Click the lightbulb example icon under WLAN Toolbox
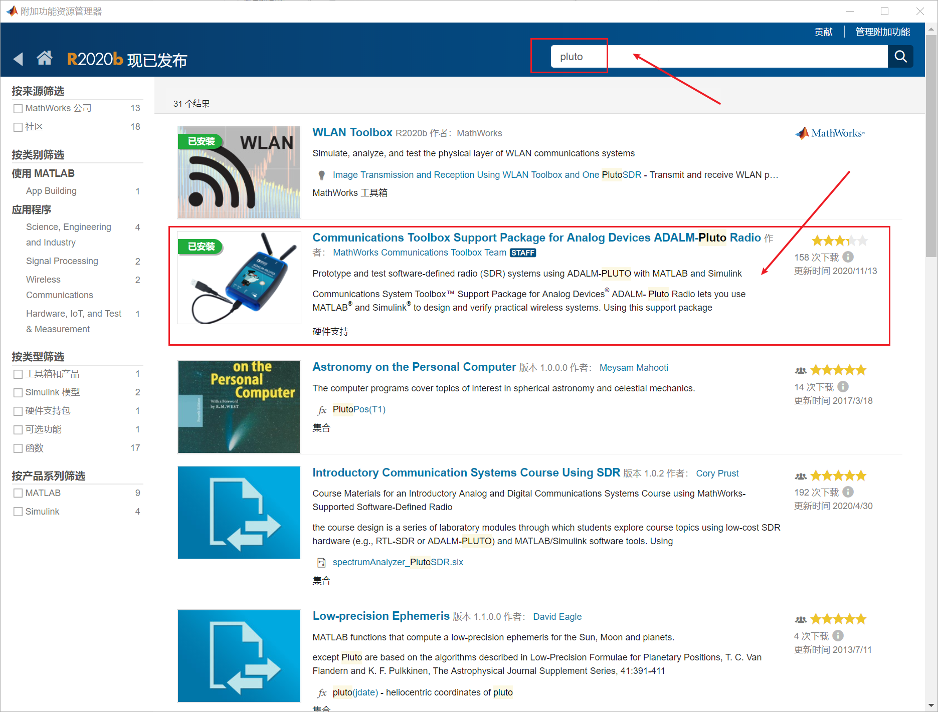This screenshot has height=712, width=938. click(322, 175)
